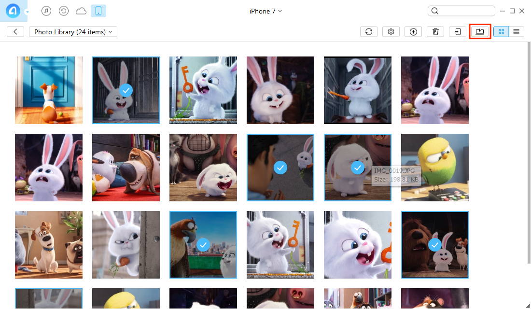Screen dimensions: 531x309
Task: Send selected photos to another device
Action: click(458, 32)
